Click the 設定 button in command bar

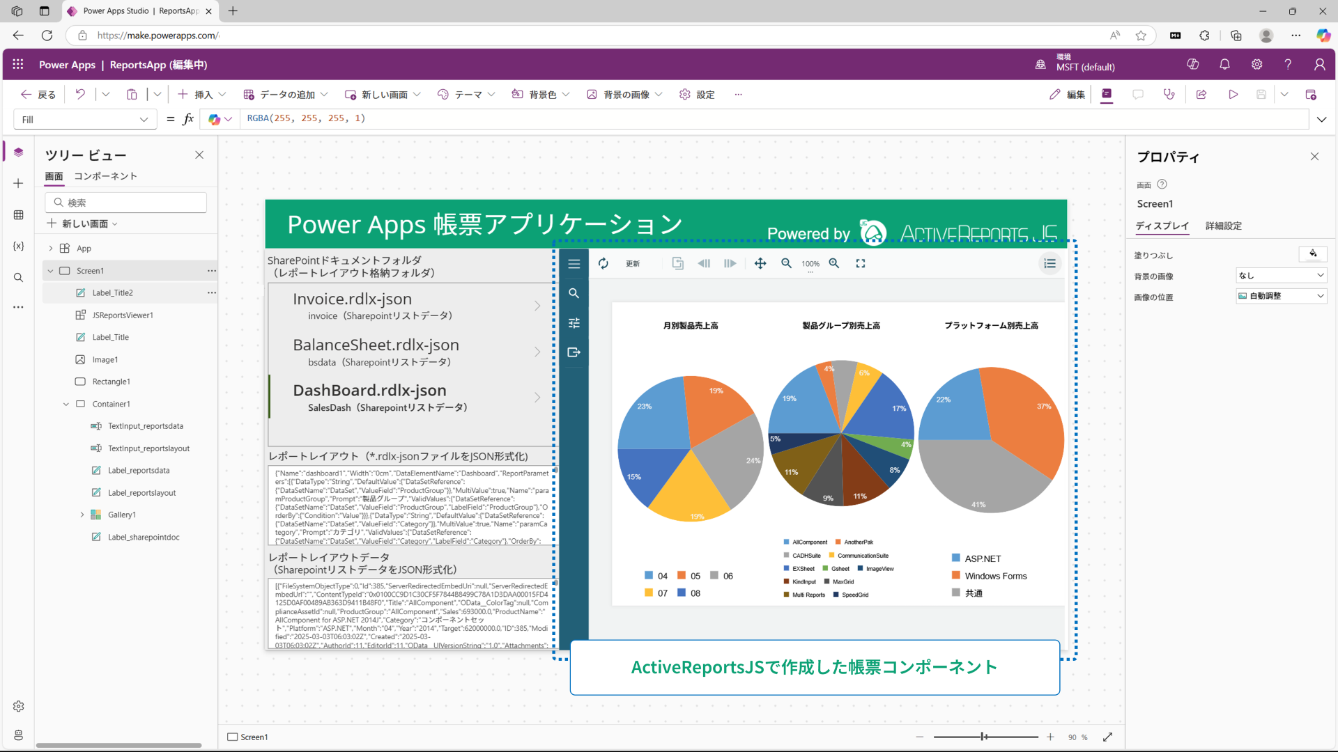pyautogui.click(x=697, y=94)
